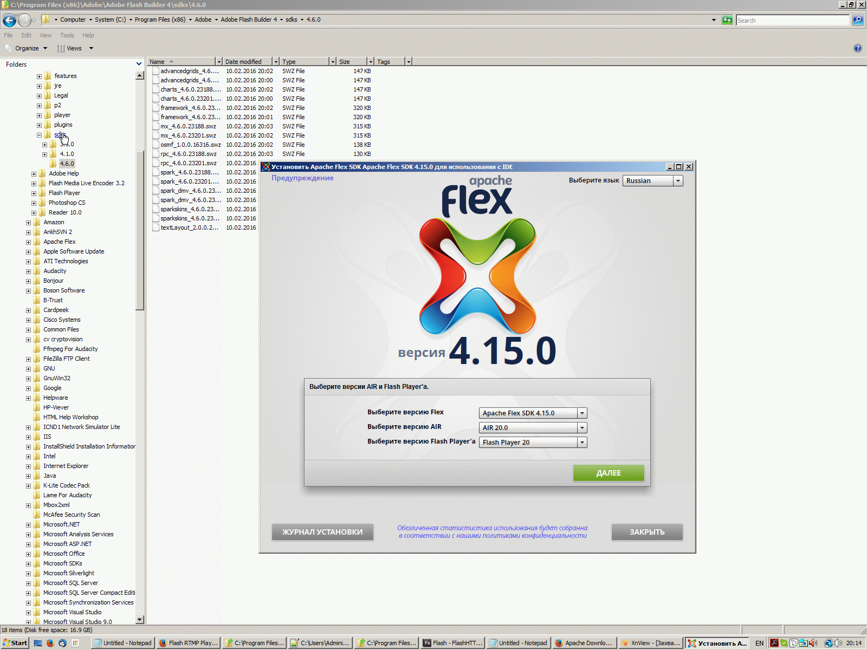867x650 pixels.
Task: Click the EN language indicator in taskbar
Action: pyautogui.click(x=760, y=643)
